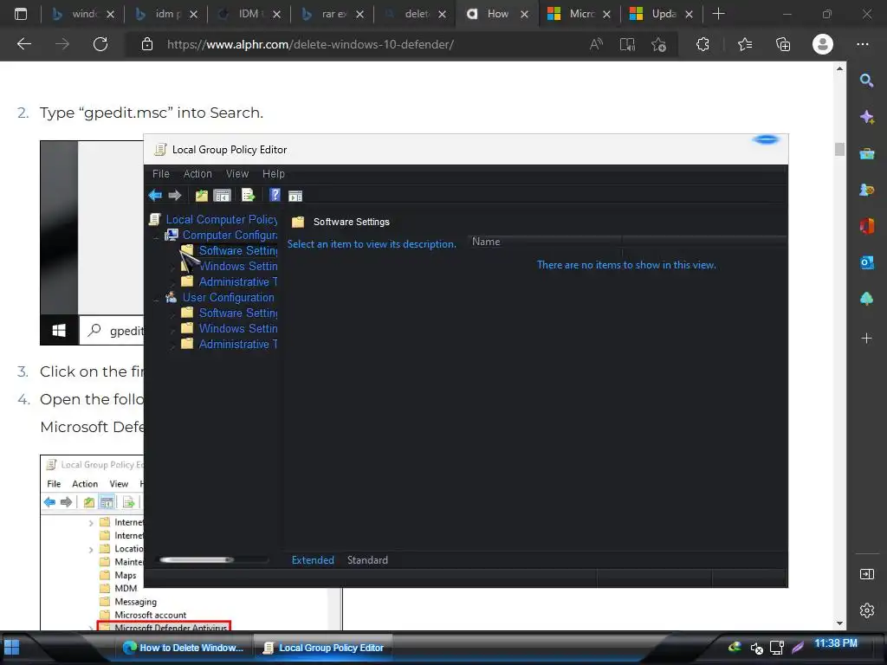Open browser Extensions puzzle icon
The height and width of the screenshot is (665, 887).
pyautogui.click(x=702, y=44)
